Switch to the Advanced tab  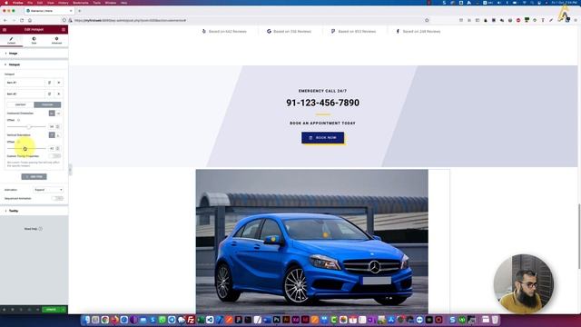[56, 40]
